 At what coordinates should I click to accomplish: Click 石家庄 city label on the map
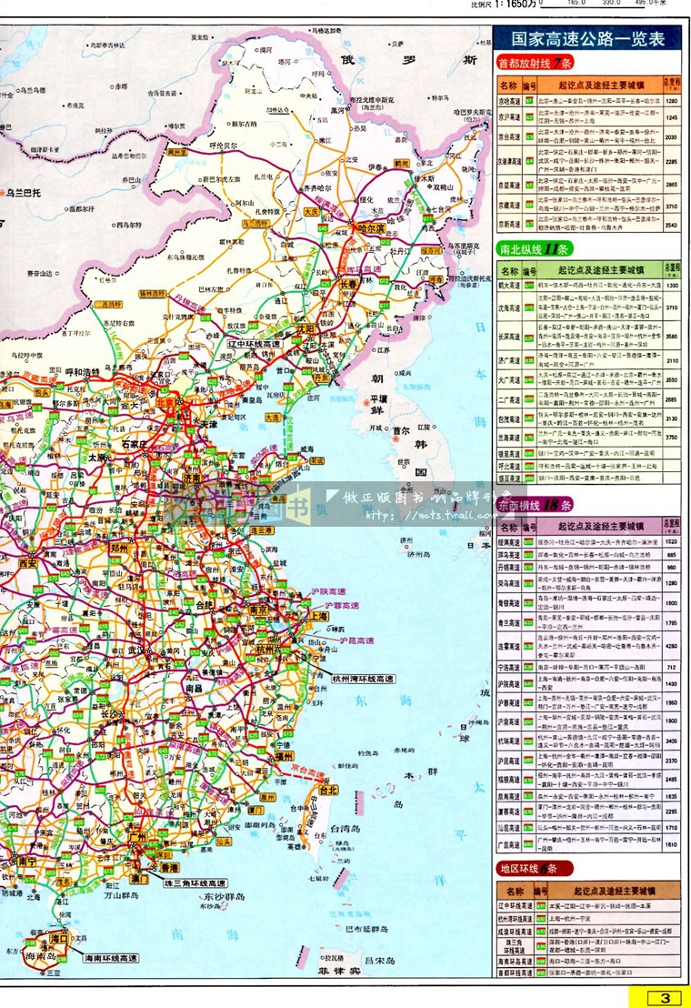pyautogui.click(x=135, y=444)
